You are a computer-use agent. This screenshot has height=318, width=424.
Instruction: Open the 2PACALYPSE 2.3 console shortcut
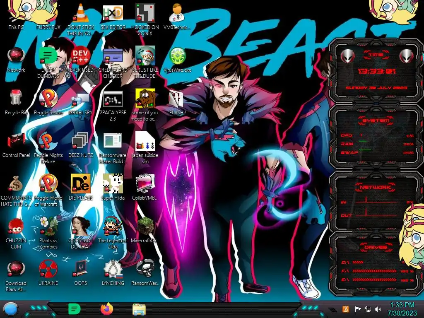[x=113, y=99]
